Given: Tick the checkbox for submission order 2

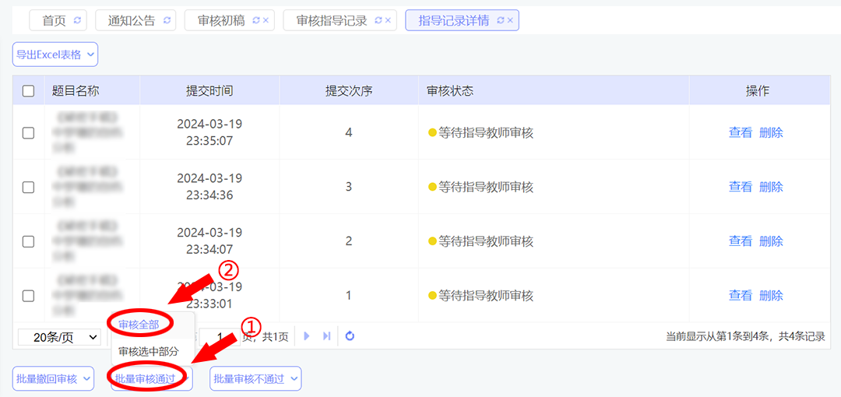Looking at the screenshot, I should coord(29,242).
